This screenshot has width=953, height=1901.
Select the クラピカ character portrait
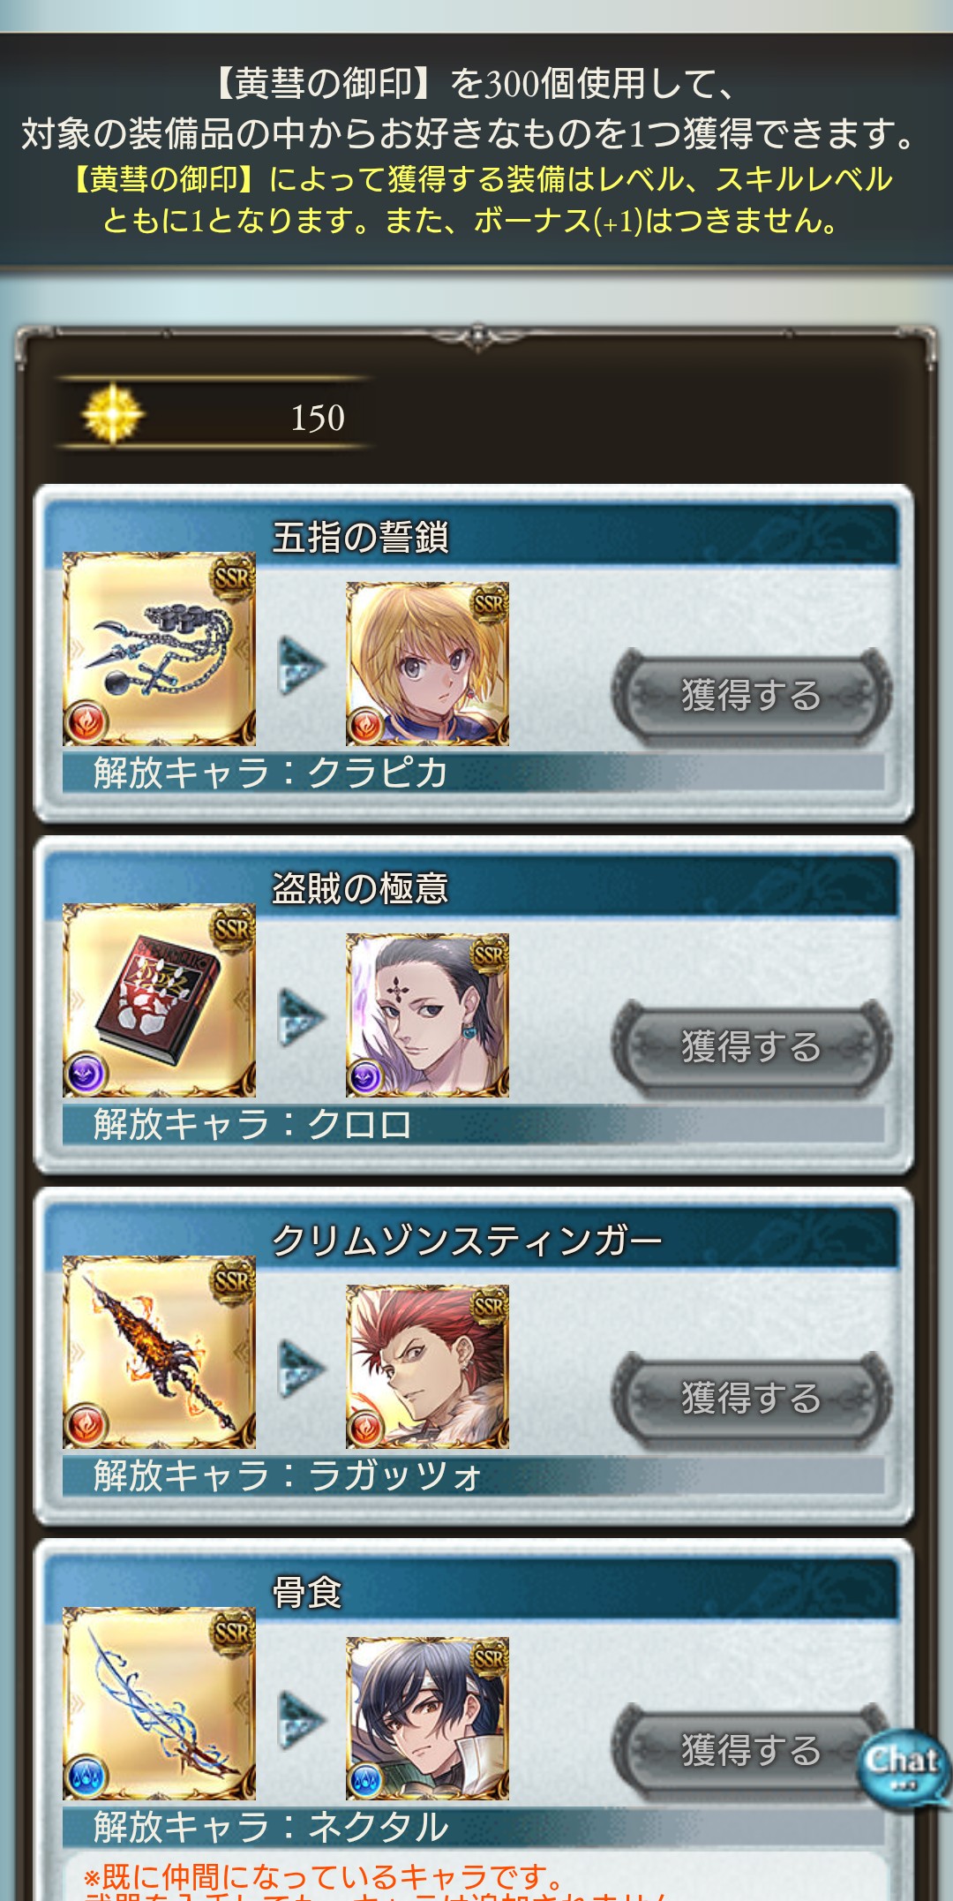click(427, 664)
